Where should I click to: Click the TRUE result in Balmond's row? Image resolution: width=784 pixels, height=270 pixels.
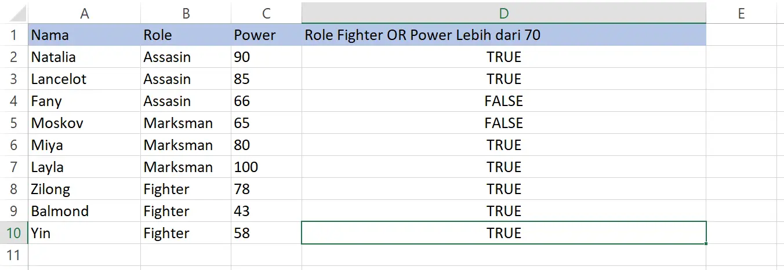504,211
